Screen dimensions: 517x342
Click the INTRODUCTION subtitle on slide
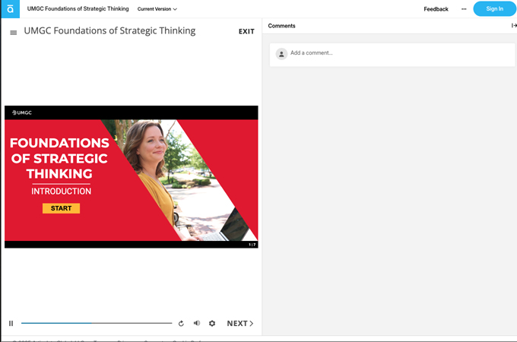61,191
